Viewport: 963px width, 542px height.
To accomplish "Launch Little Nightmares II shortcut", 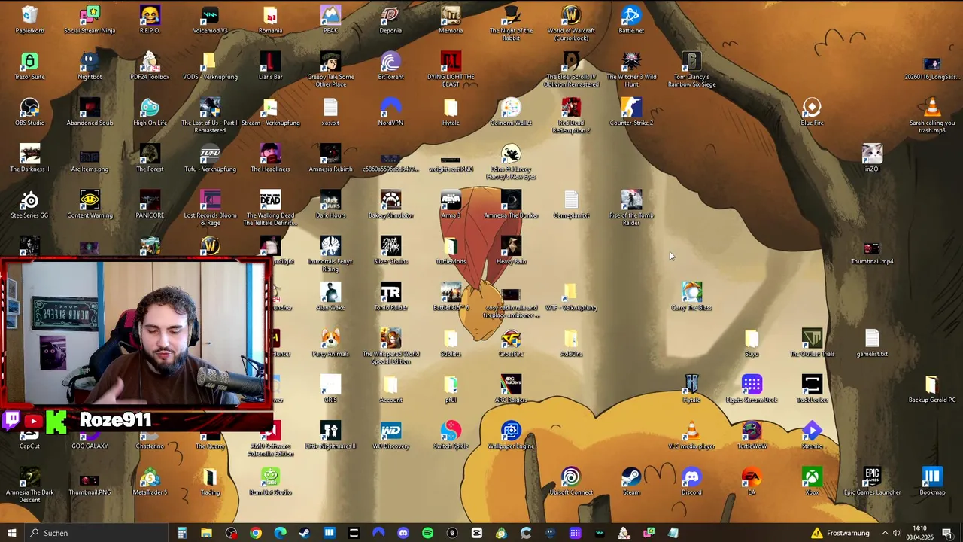I will coord(330,434).
